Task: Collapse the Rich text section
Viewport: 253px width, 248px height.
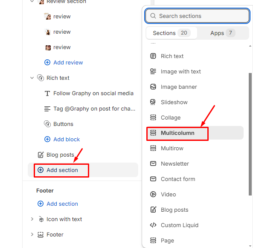Action: point(32,78)
